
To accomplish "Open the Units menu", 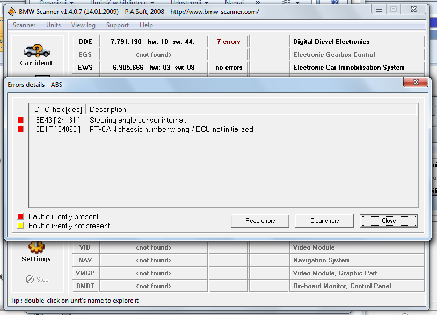I will point(54,25).
